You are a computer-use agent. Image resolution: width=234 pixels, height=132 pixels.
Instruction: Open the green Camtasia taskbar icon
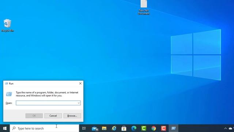pyautogui.click(x=144, y=128)
